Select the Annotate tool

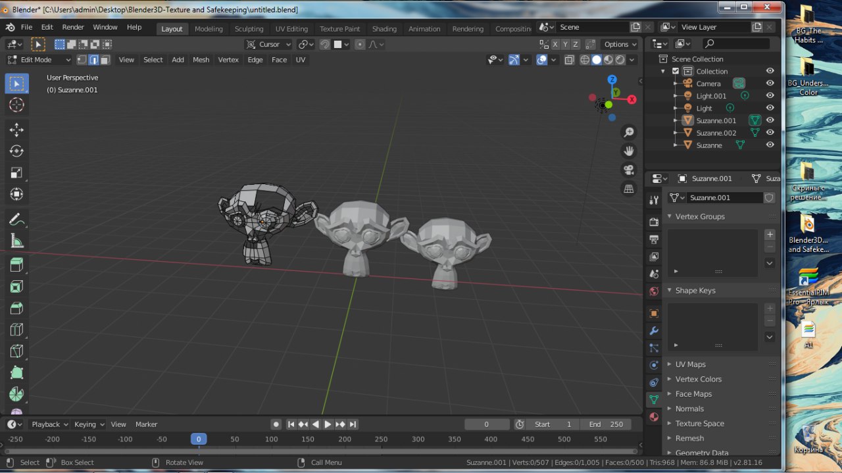(x=16, y=220)
